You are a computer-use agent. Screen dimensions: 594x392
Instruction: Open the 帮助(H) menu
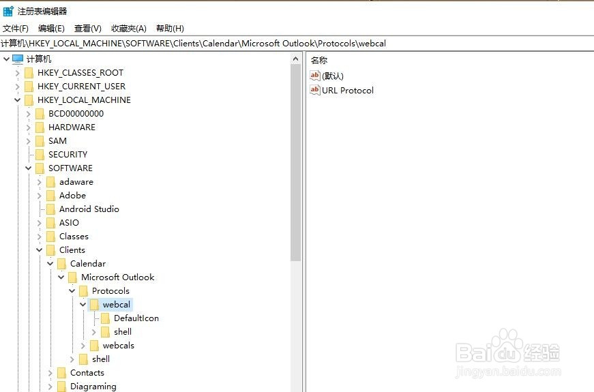tap(170, 29)
